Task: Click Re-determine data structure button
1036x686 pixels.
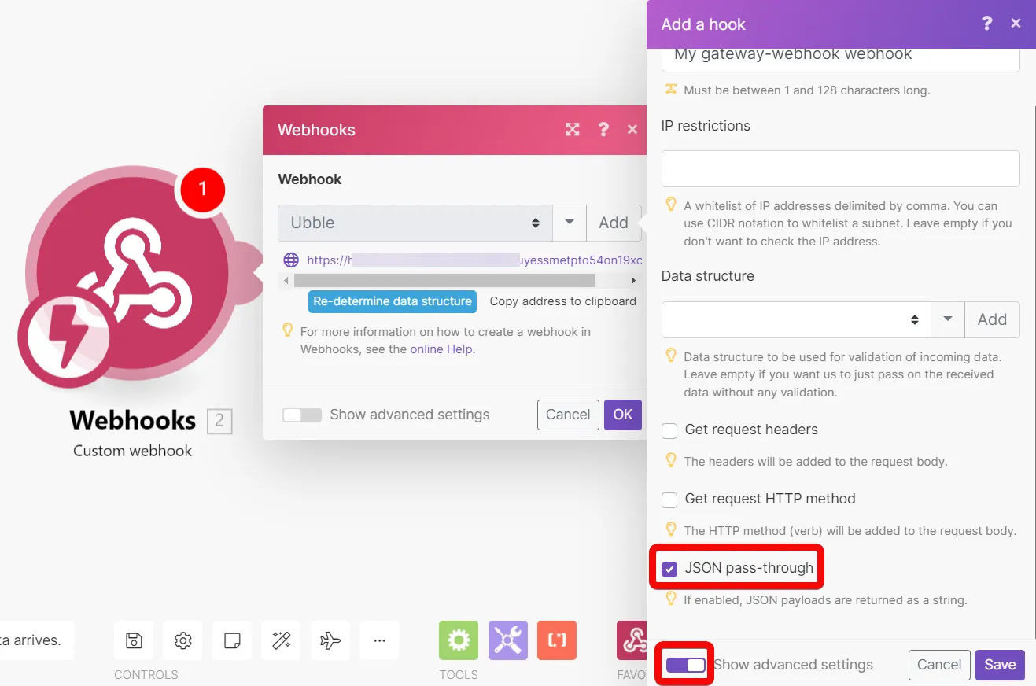Action: (393, 301)
